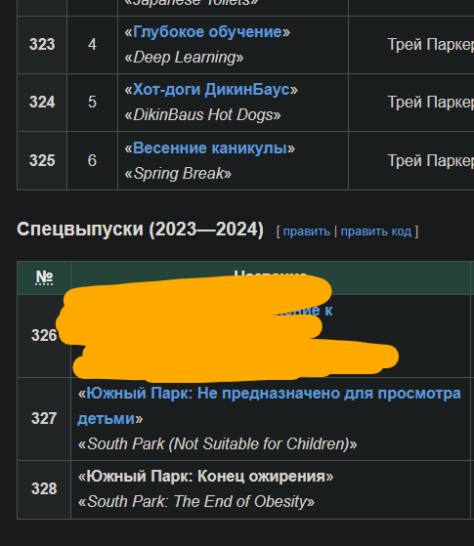This screenshot has width=474, height=546.
Task: Select the «Deep Learning» original title text
Action: tap(184, 58)
